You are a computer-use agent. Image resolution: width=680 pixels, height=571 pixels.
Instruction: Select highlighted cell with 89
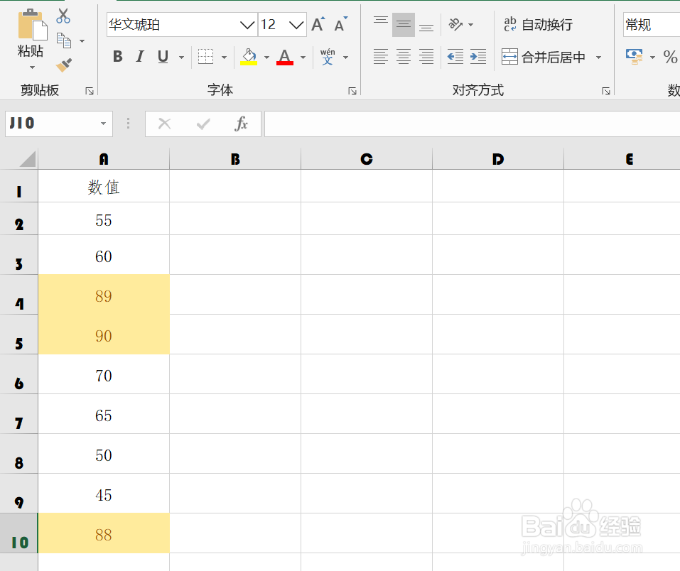[x=104, y=295]
